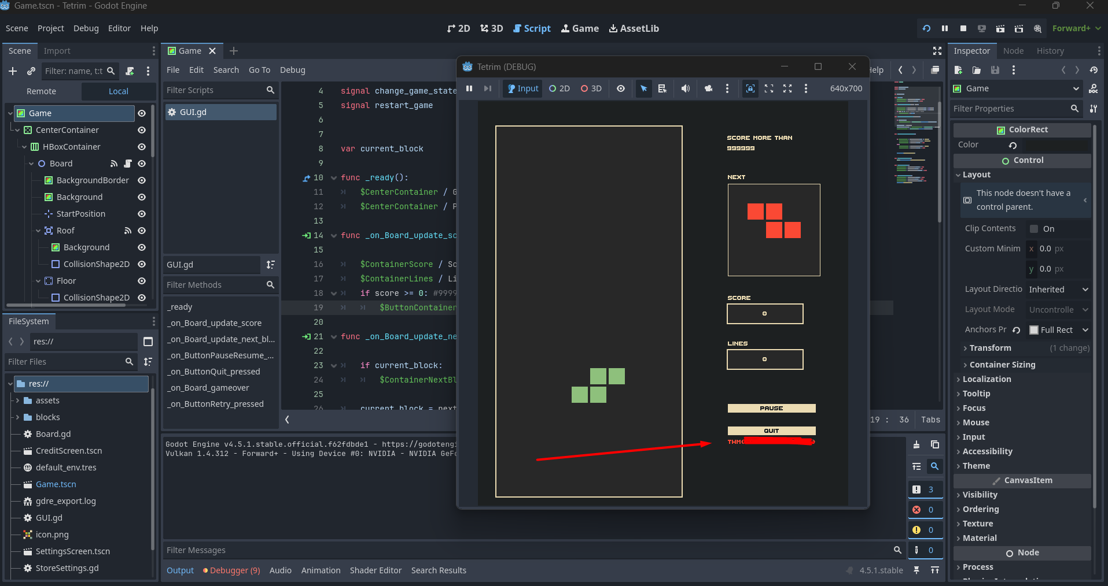Switch to the Debugger tab
Screen dimensions: 1108x586
231,570
